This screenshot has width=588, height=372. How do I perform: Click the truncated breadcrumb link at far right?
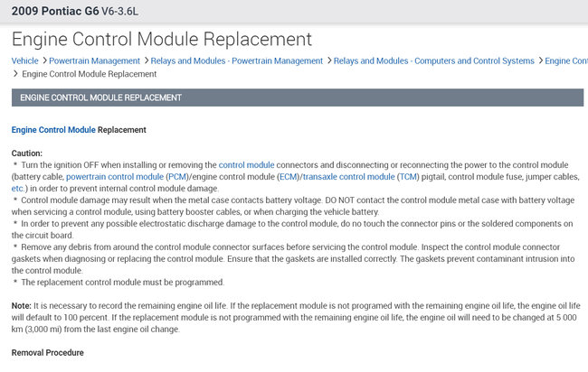click(565, 60)
